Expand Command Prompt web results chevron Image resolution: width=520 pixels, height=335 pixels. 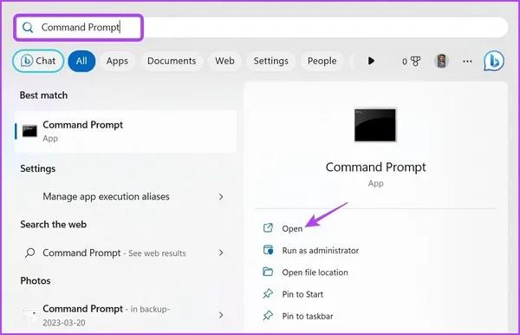point(221,253)
